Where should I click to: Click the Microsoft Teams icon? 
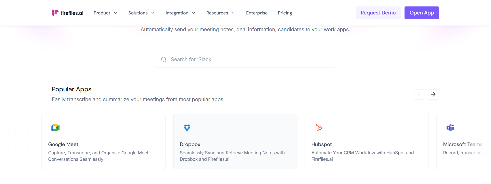[x=450, y=127]
